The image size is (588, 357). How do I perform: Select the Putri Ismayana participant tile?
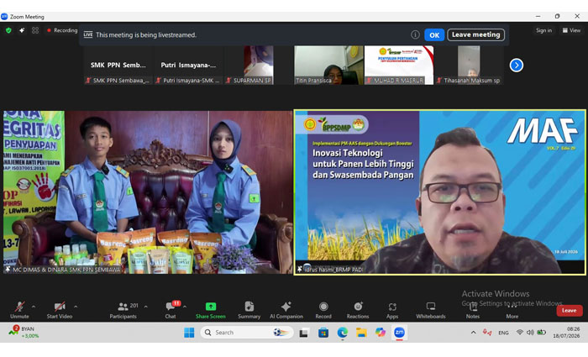coord(189,66)
